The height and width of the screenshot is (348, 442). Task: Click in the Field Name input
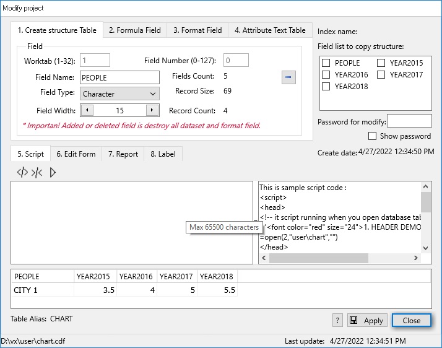pos(119,77)
